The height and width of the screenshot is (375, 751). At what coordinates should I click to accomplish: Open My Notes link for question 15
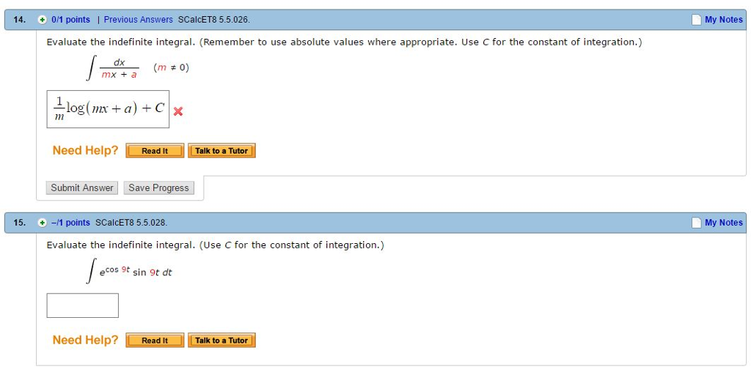pos(723,223)
